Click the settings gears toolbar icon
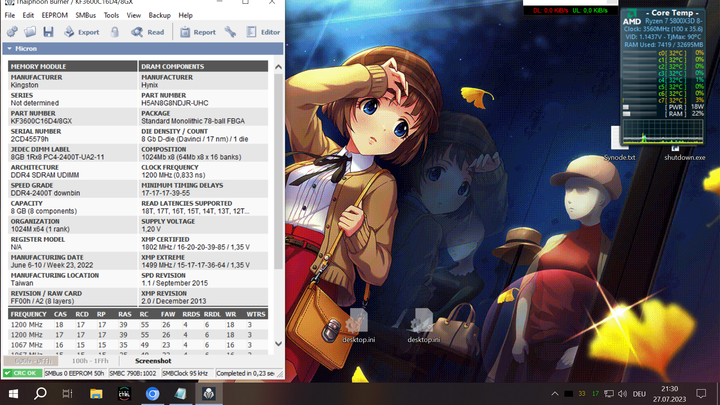This screenshot has width=720, height=405. pyautogui.click(x=12, y=32)
